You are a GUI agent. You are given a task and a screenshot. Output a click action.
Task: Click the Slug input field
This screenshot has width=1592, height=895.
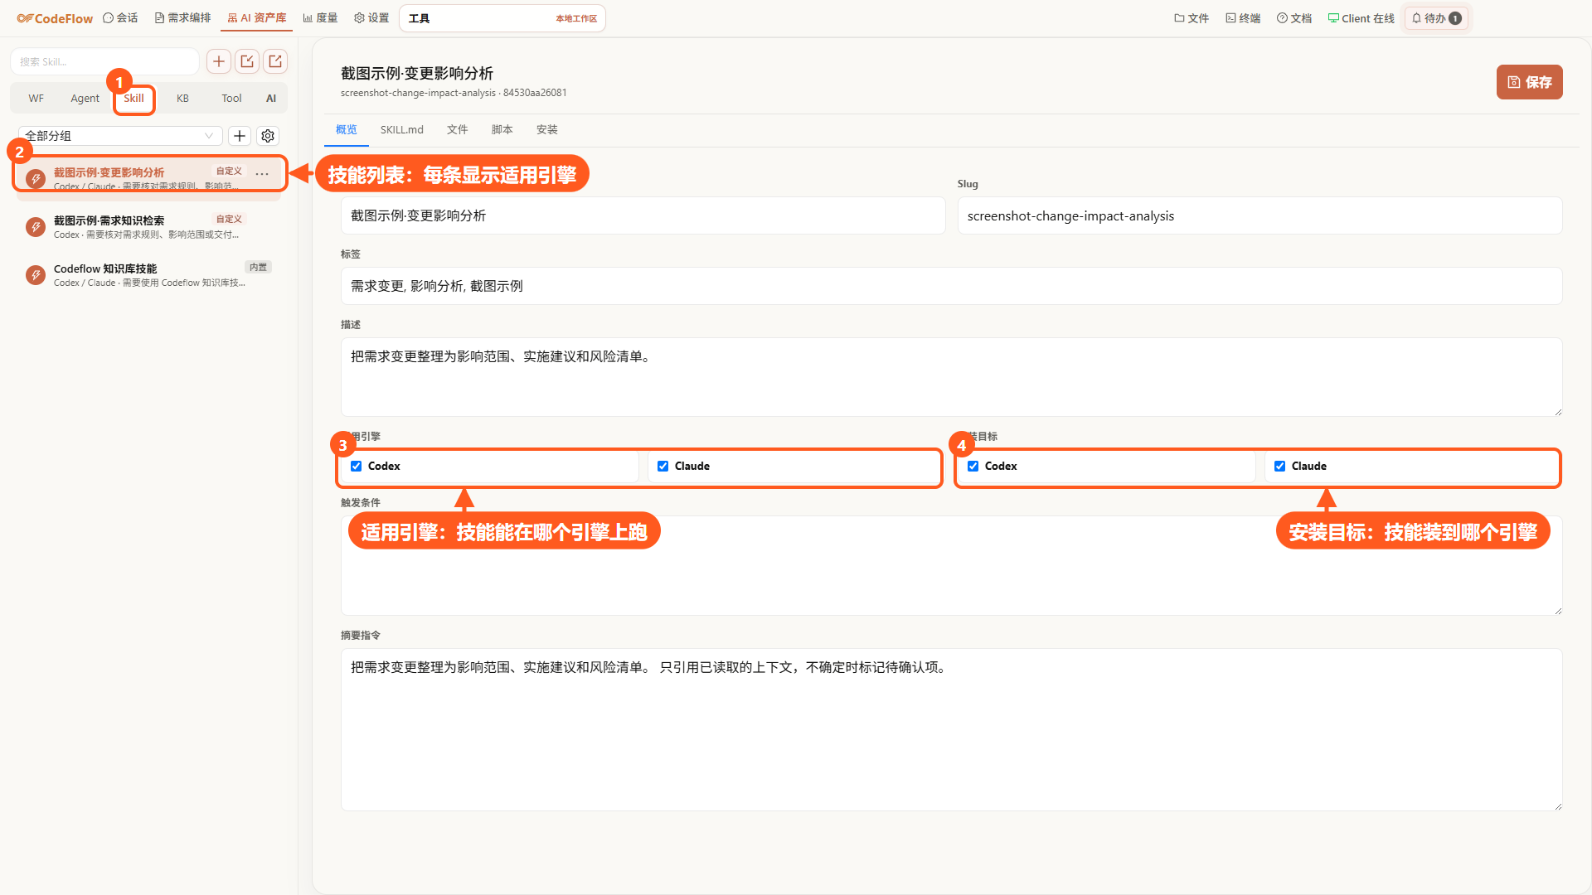click(x=1260, y=215)
